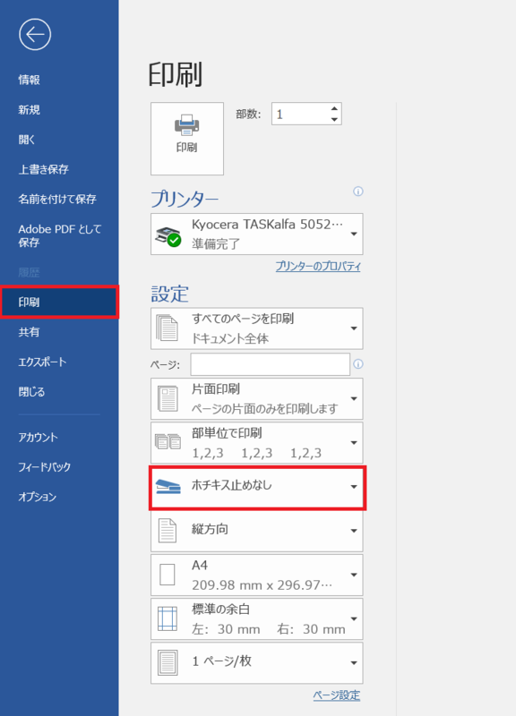Click the printer icon Print button
Image resolution: width=516 pixels, height=716 pixels.
pos(187,139)
